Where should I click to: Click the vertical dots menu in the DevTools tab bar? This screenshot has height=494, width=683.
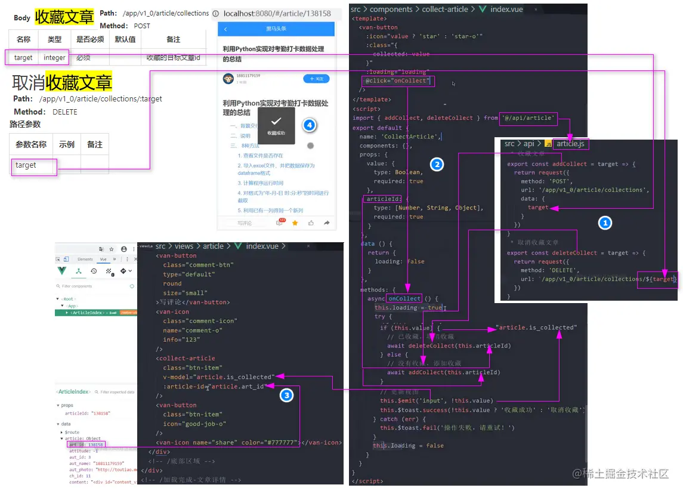(x=127, y=259)
